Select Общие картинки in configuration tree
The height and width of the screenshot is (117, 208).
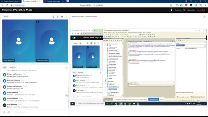[x=112, y=67]
